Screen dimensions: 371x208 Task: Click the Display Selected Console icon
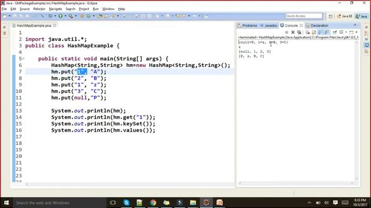click(x=341, y=32)
